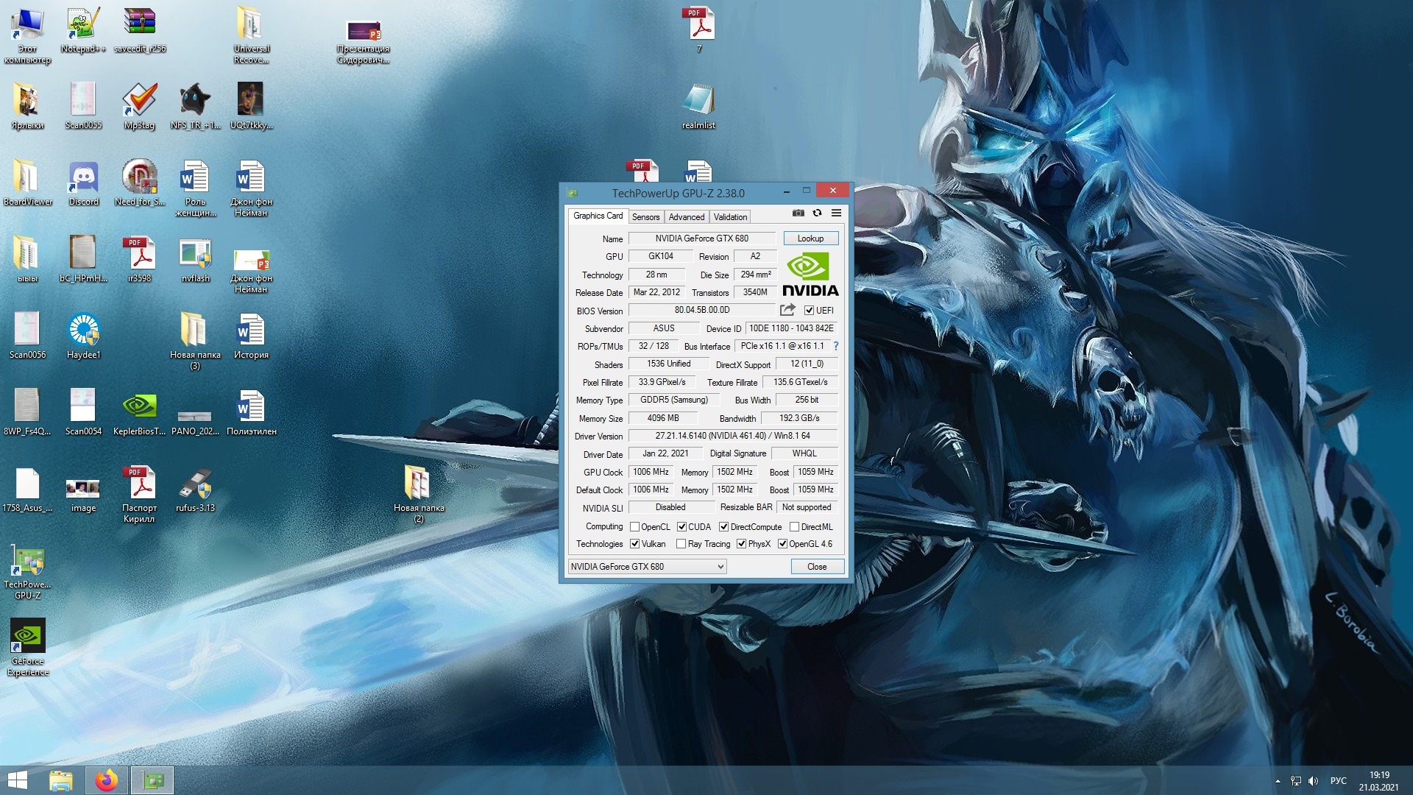Open the Advanced tab
The height and width of the screenshot is (795, 1413).
point(686,217)
